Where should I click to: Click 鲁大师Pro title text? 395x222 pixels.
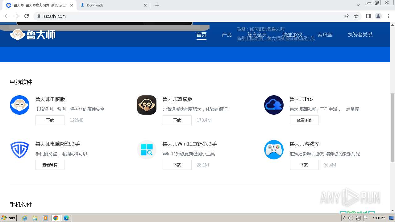point(301,99)
